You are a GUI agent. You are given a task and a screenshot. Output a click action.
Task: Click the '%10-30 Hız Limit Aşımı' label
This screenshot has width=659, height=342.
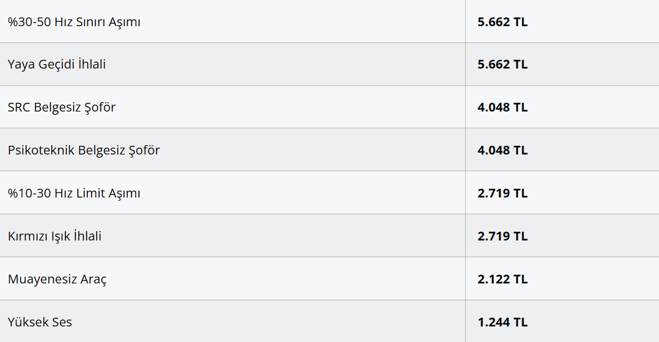click(74, 193)
